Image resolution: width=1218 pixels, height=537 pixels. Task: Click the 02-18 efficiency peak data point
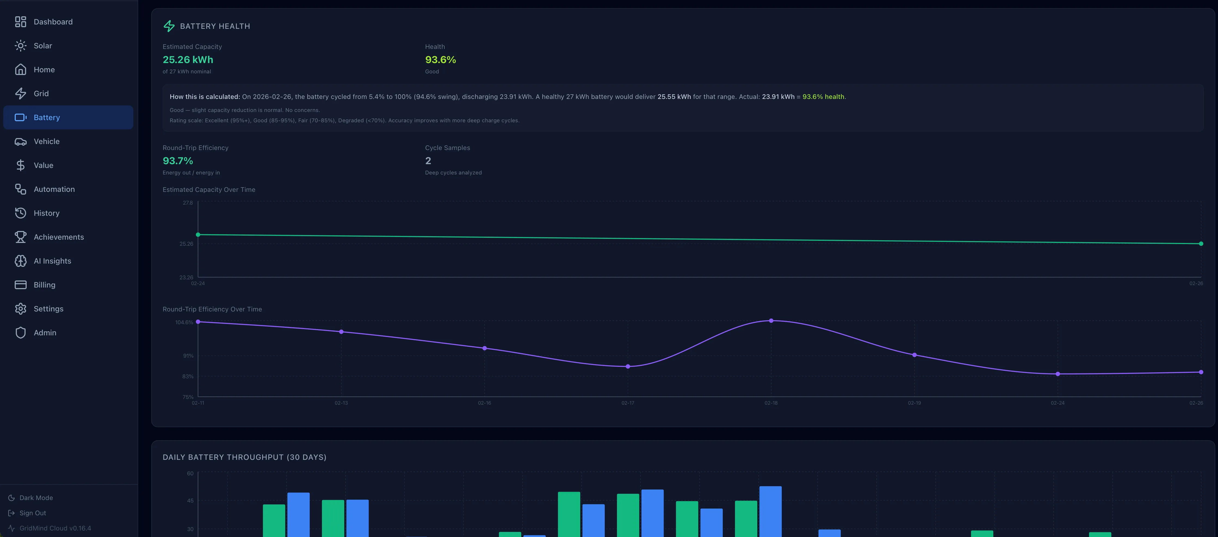771,321
